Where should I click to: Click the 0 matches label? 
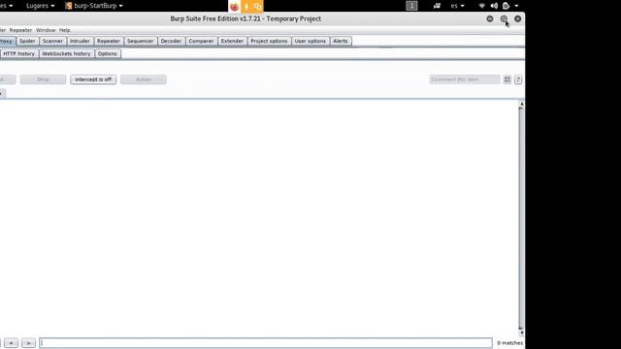[509, 343]
